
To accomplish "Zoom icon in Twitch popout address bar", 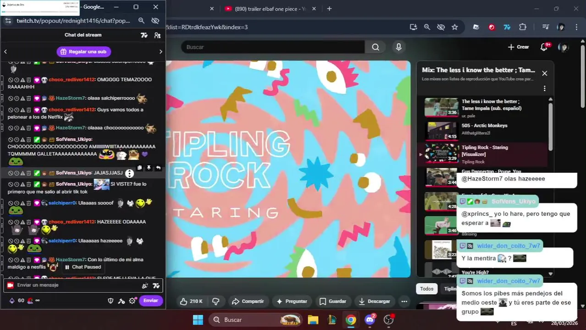I will [x=141, y=21].
